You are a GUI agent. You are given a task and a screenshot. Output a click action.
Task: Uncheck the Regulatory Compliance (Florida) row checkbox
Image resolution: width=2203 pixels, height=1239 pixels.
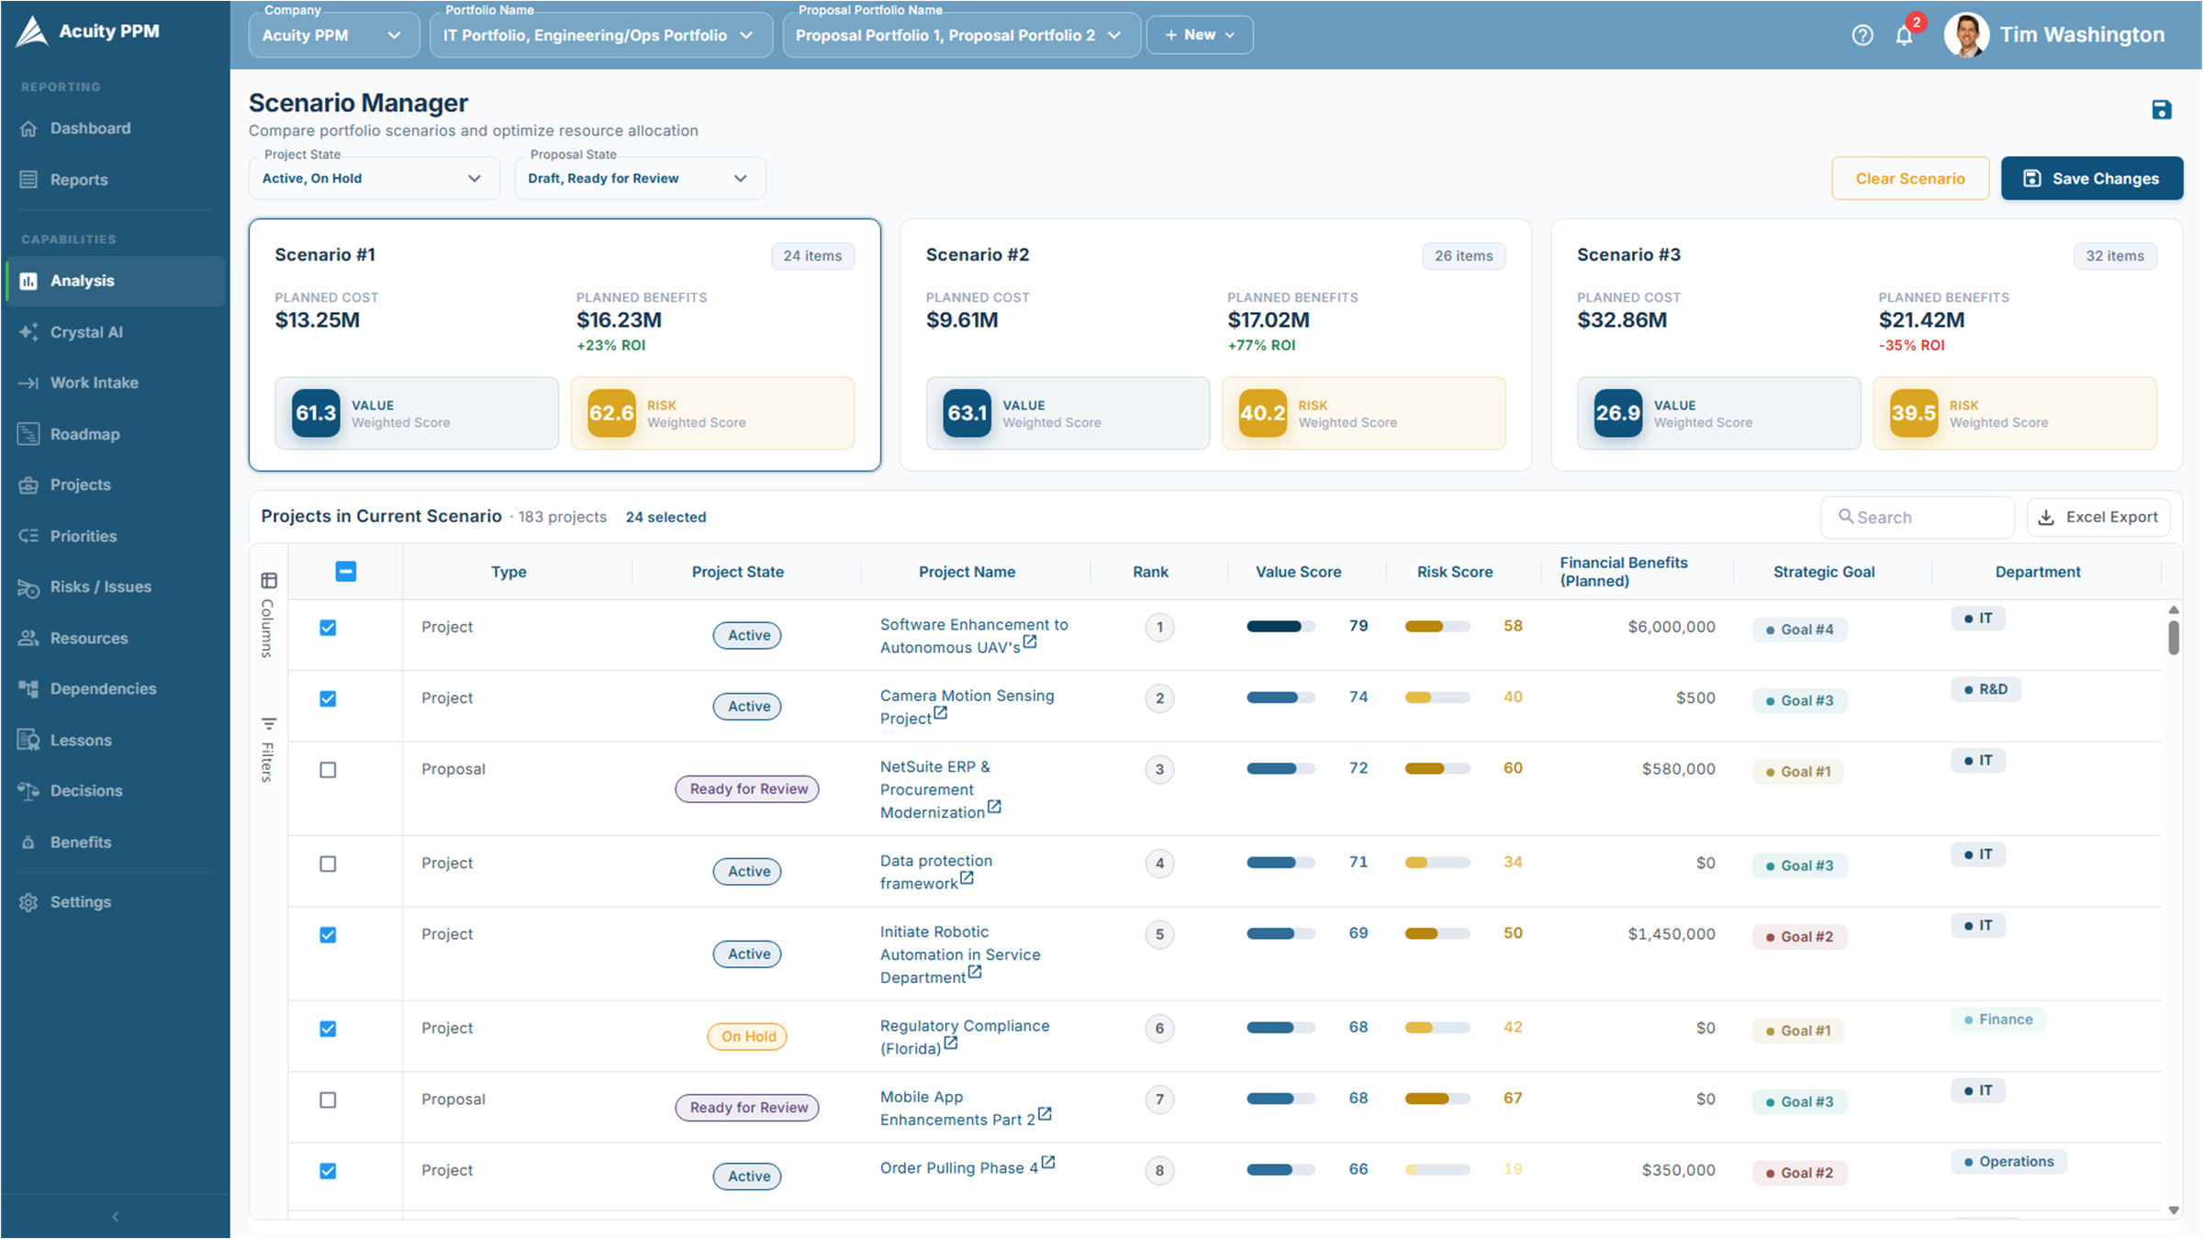tap(328, 1029)
